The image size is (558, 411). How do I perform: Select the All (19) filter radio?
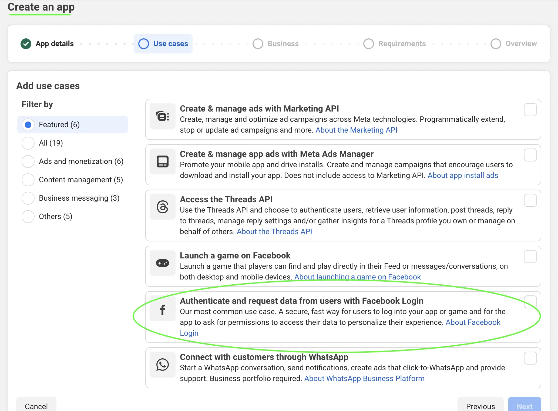coord(28,143)
